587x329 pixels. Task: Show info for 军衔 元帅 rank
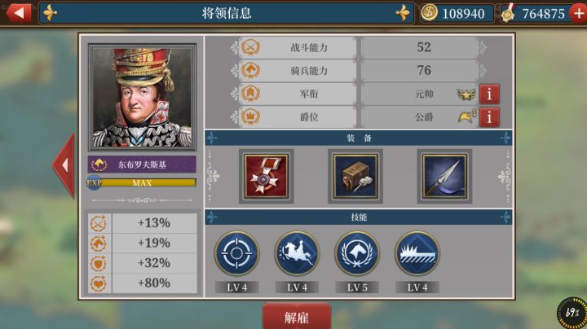(x=489, y=94)
